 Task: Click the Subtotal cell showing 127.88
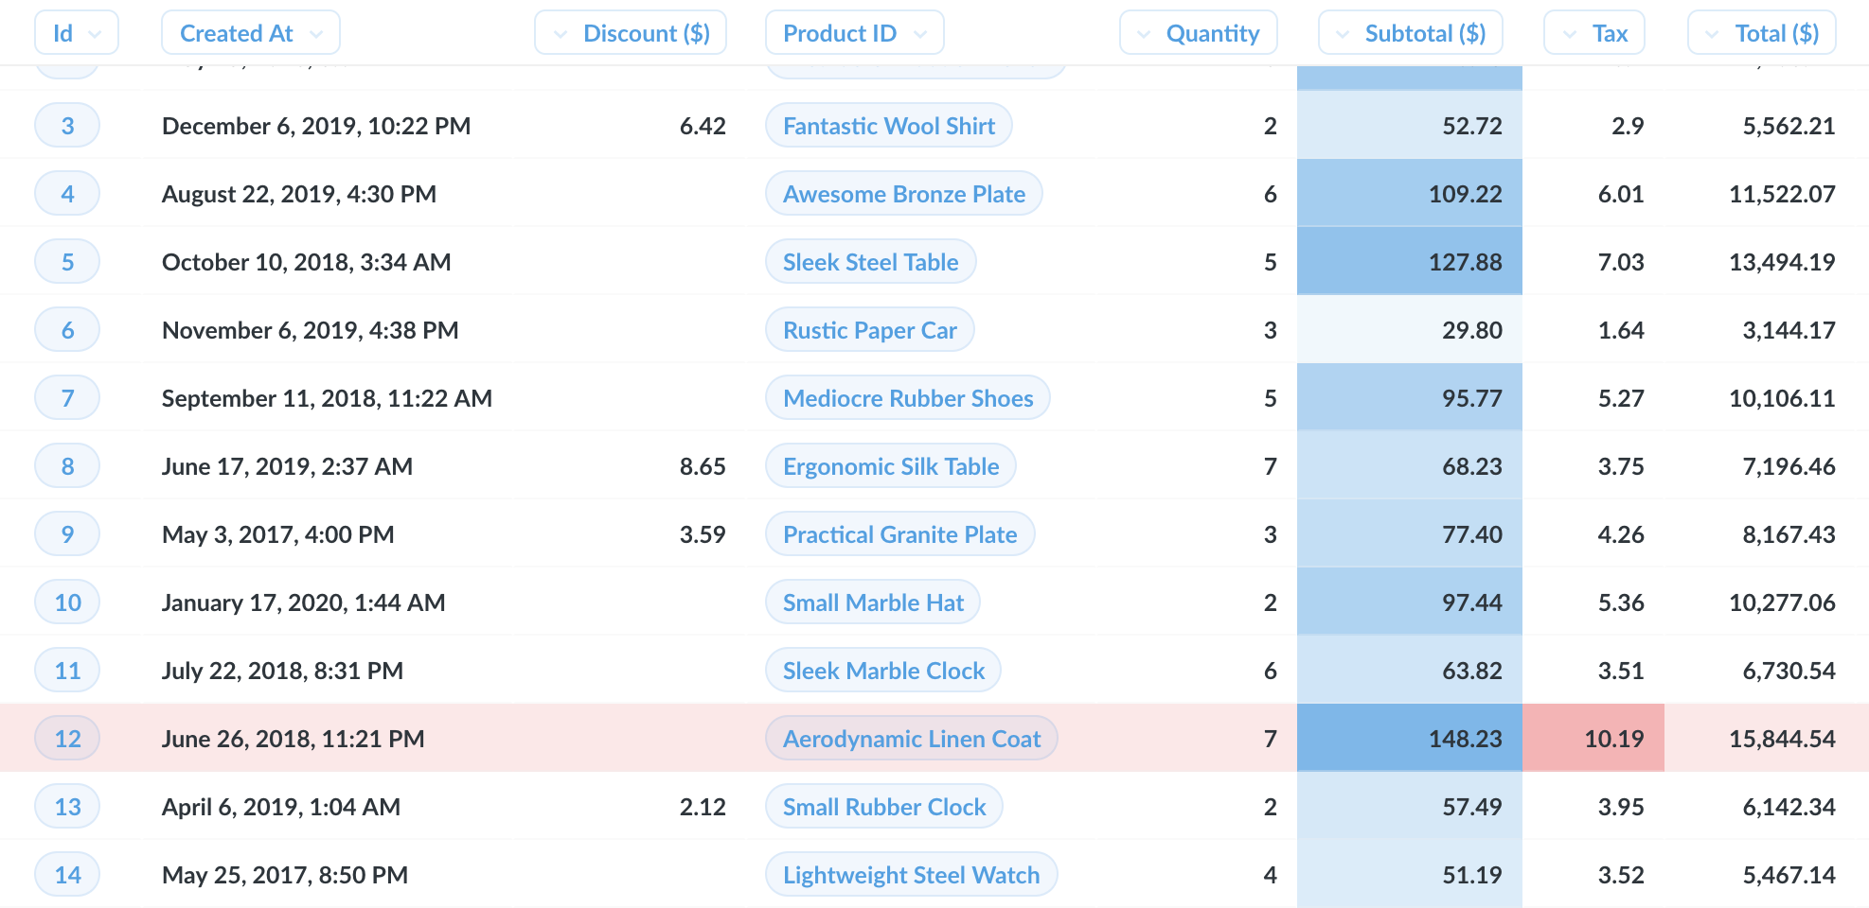[1409, 262]
